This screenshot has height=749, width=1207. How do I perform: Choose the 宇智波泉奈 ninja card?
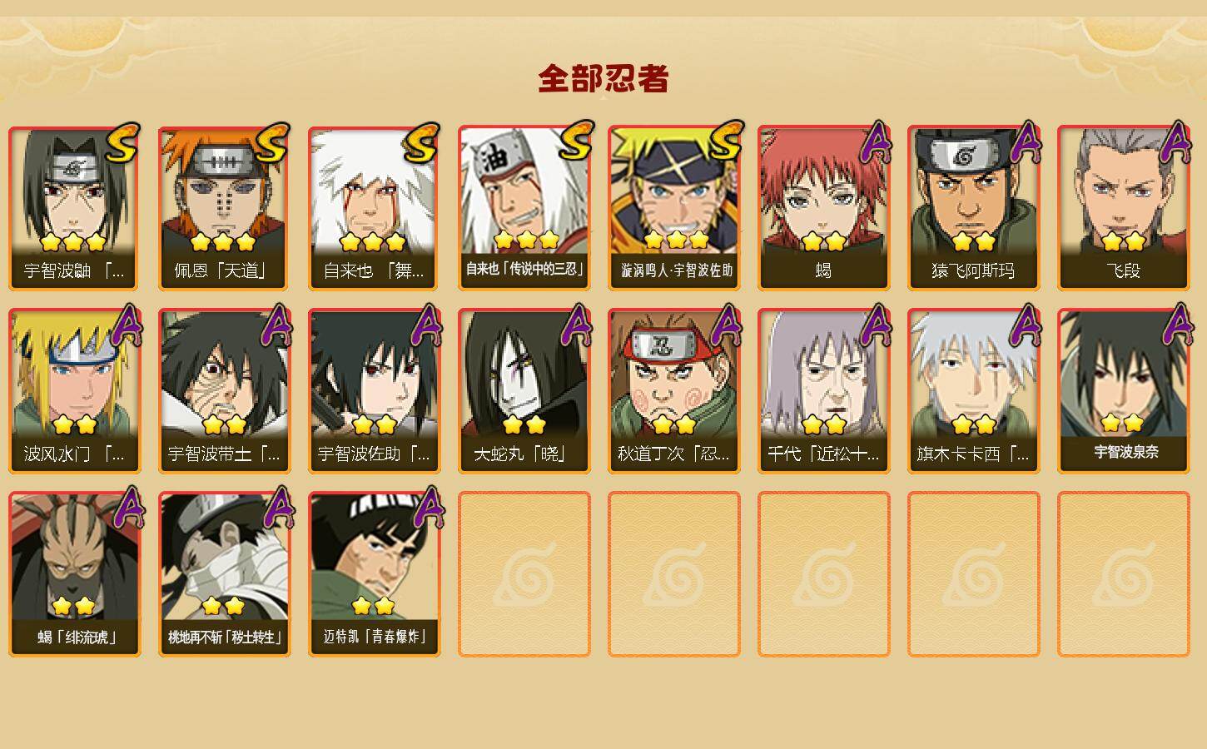(1124, 391)
